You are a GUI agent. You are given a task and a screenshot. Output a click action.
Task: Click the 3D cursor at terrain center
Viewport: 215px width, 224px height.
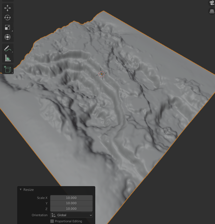click(x=101, y=74)
